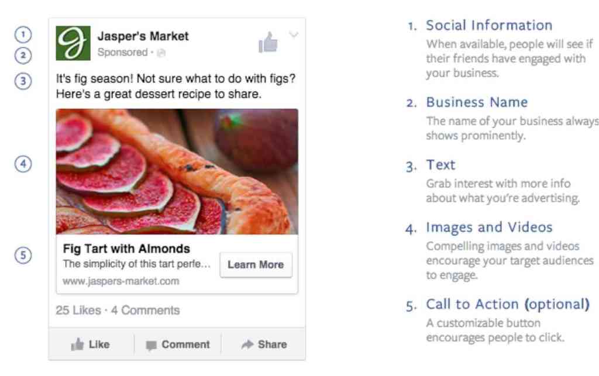Expand the ad options chevron menu
This screenshot has width=599, height=376.
tap(294, 35)
